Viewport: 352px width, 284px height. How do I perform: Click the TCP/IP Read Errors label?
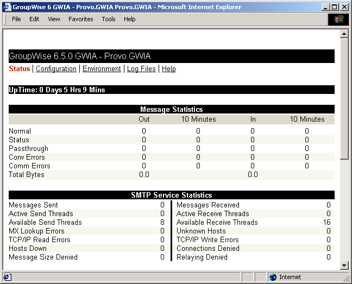point(40,239)
